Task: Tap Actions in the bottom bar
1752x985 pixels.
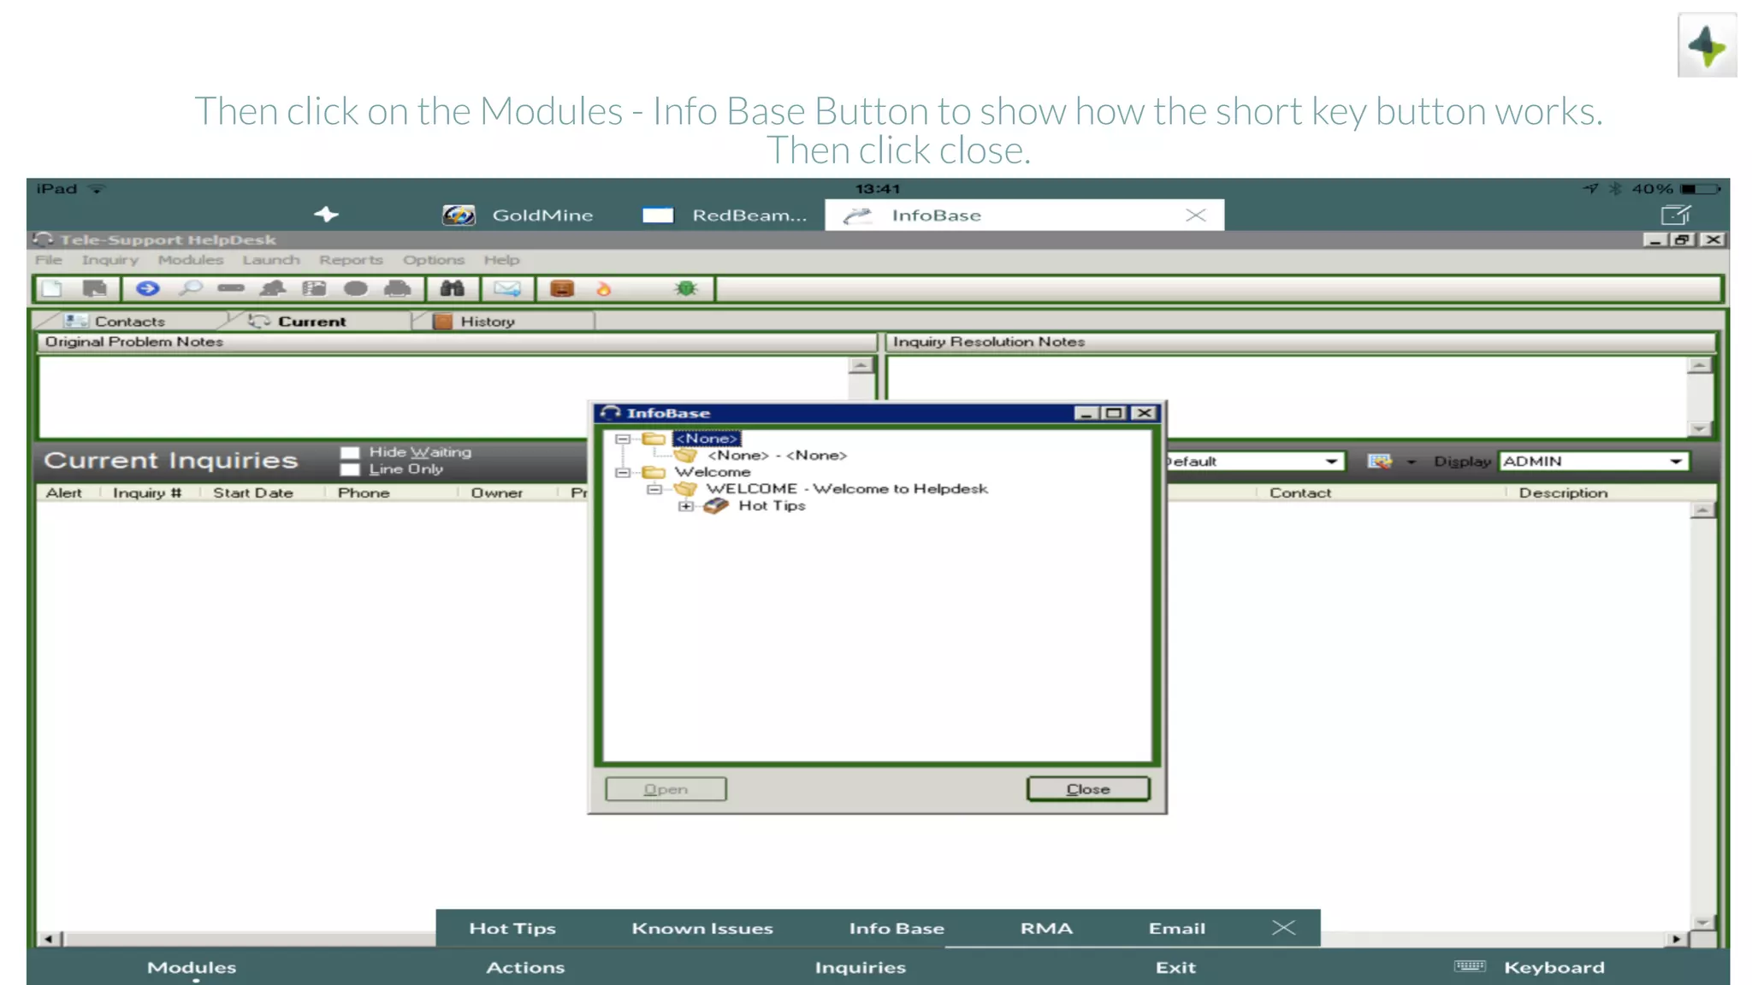Action: pos(525,968)
